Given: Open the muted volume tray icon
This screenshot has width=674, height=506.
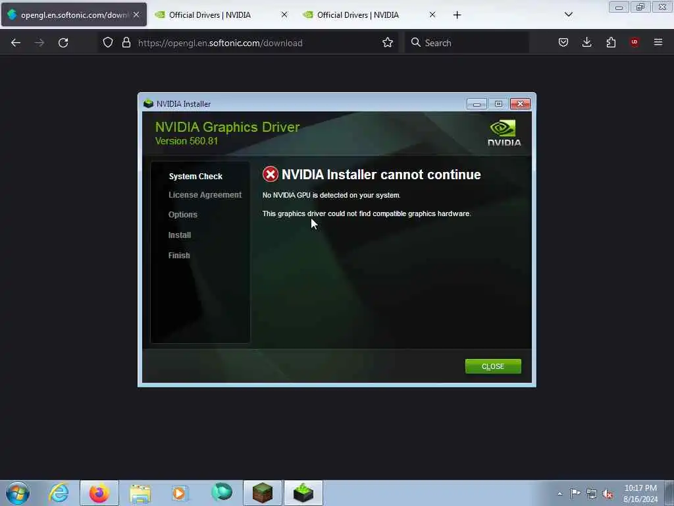Looking at the screenshot, I should coord(608,493).
